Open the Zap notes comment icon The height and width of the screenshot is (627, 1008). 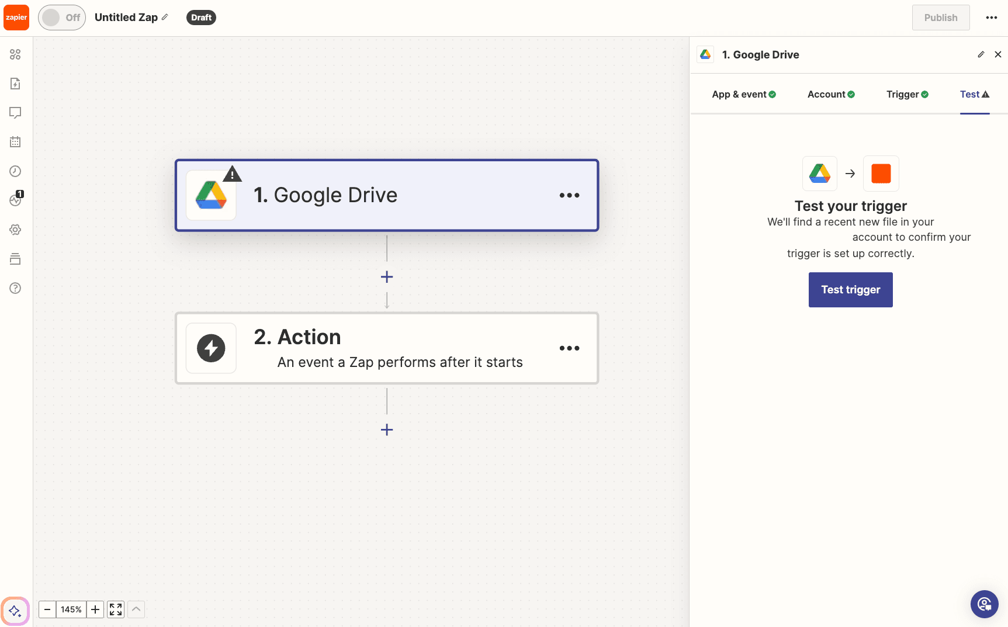[15, 113]
